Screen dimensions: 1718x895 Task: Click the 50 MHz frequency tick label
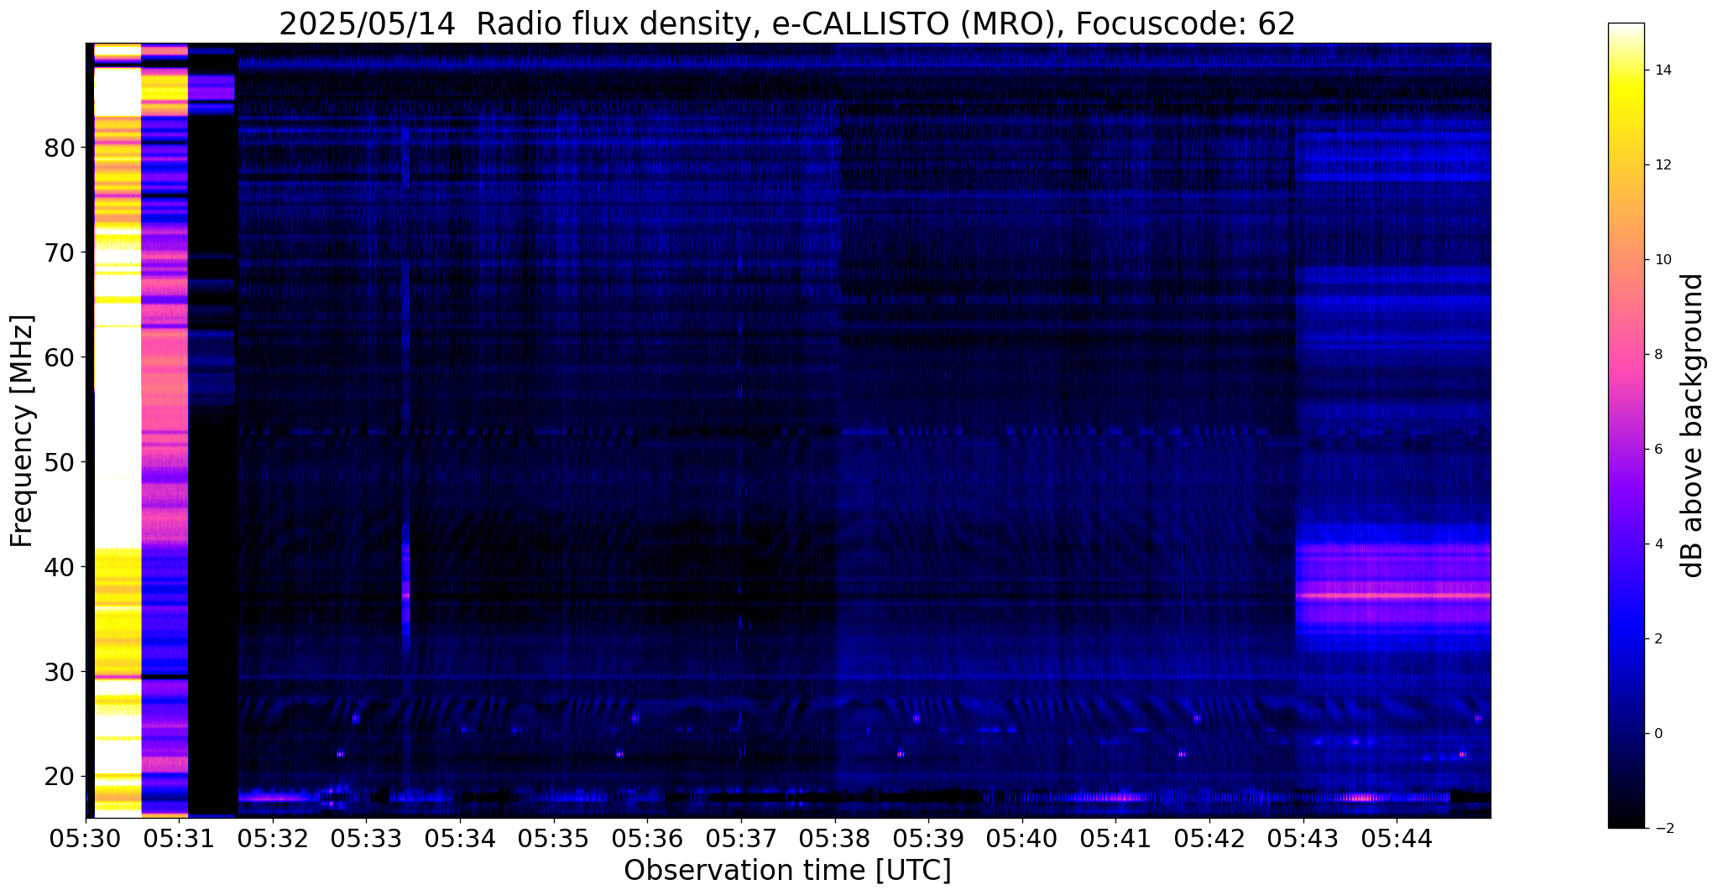pyautogui.click(x=59, y=463)
